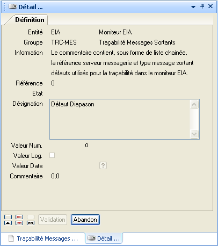The height and width of the screenshot is (246, 218).
Task: Select the Définition tab
Action: pyautogui.click(x=30, y=20)
